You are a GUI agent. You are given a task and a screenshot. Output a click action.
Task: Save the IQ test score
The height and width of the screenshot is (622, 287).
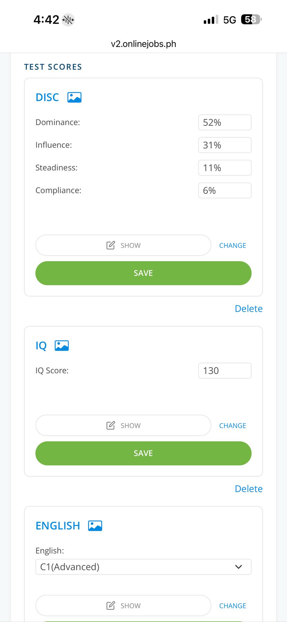(143, 453)
